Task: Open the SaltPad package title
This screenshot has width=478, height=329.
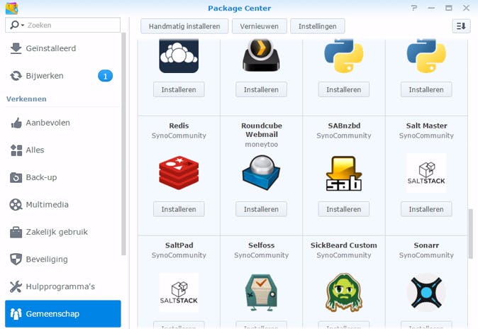Action: click(179, 245)
